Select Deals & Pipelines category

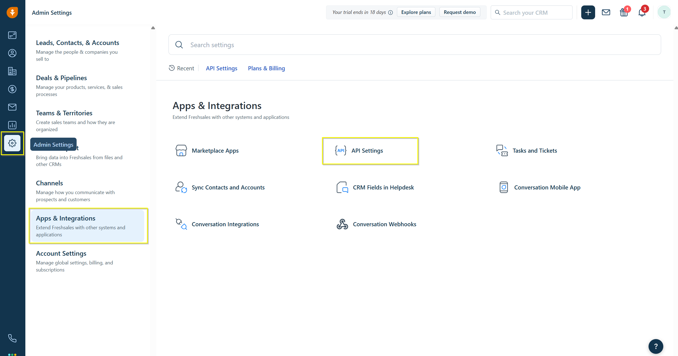pyautogui.click(x=87, y=86)
